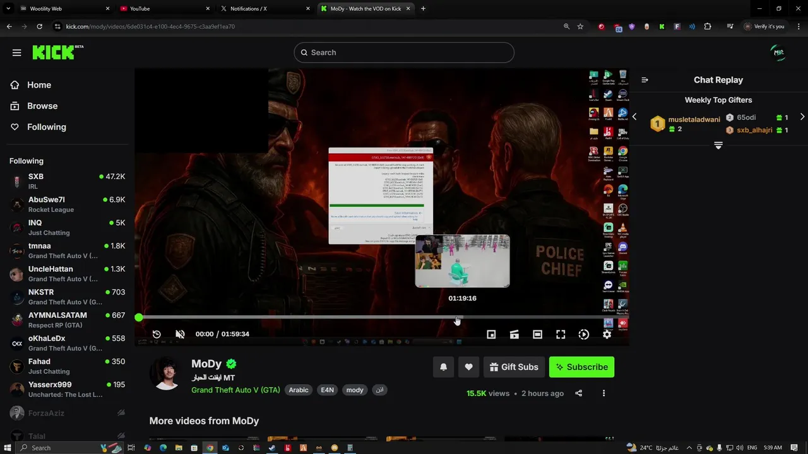Enter fullscreen video mode
The width and height of the screenshot is (808, 454).
point(561,334)
